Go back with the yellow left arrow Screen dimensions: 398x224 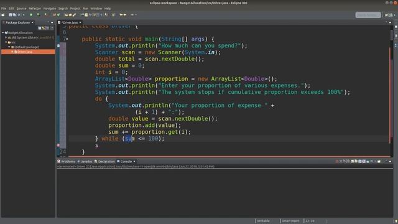pos(121,15)
